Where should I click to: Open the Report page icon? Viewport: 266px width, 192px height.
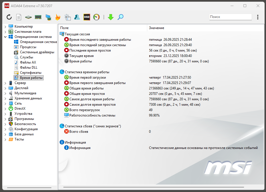coord(19,17)
